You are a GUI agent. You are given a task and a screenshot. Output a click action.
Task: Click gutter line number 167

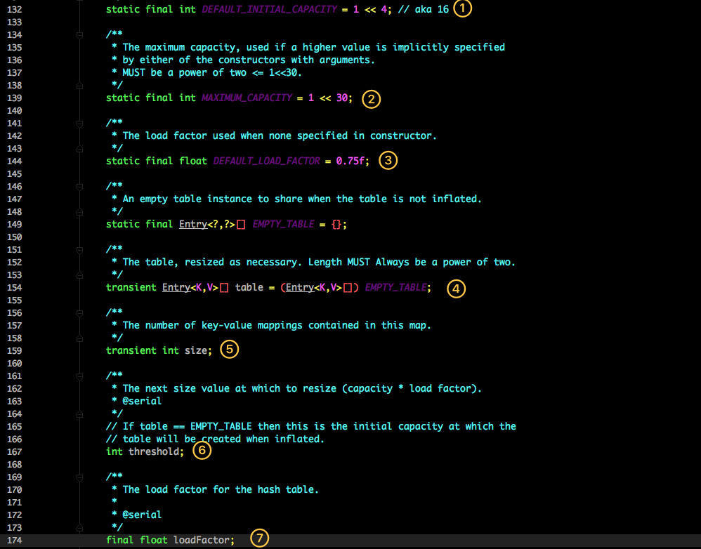click(14, 451)
